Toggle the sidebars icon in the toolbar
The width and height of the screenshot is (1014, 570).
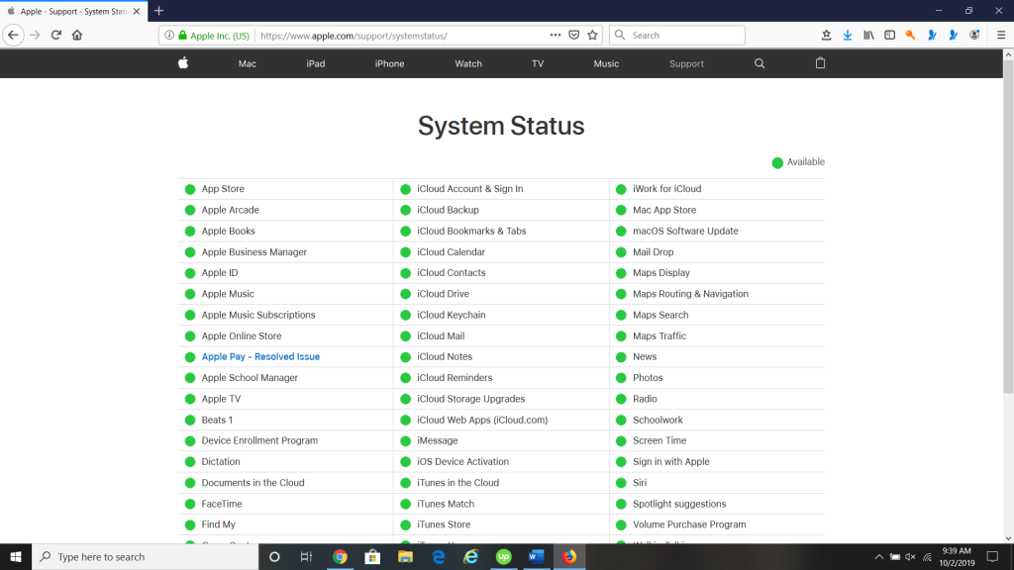(890, 35)
